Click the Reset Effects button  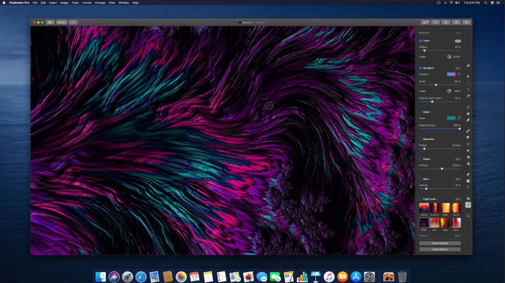[x=440, y=249]
